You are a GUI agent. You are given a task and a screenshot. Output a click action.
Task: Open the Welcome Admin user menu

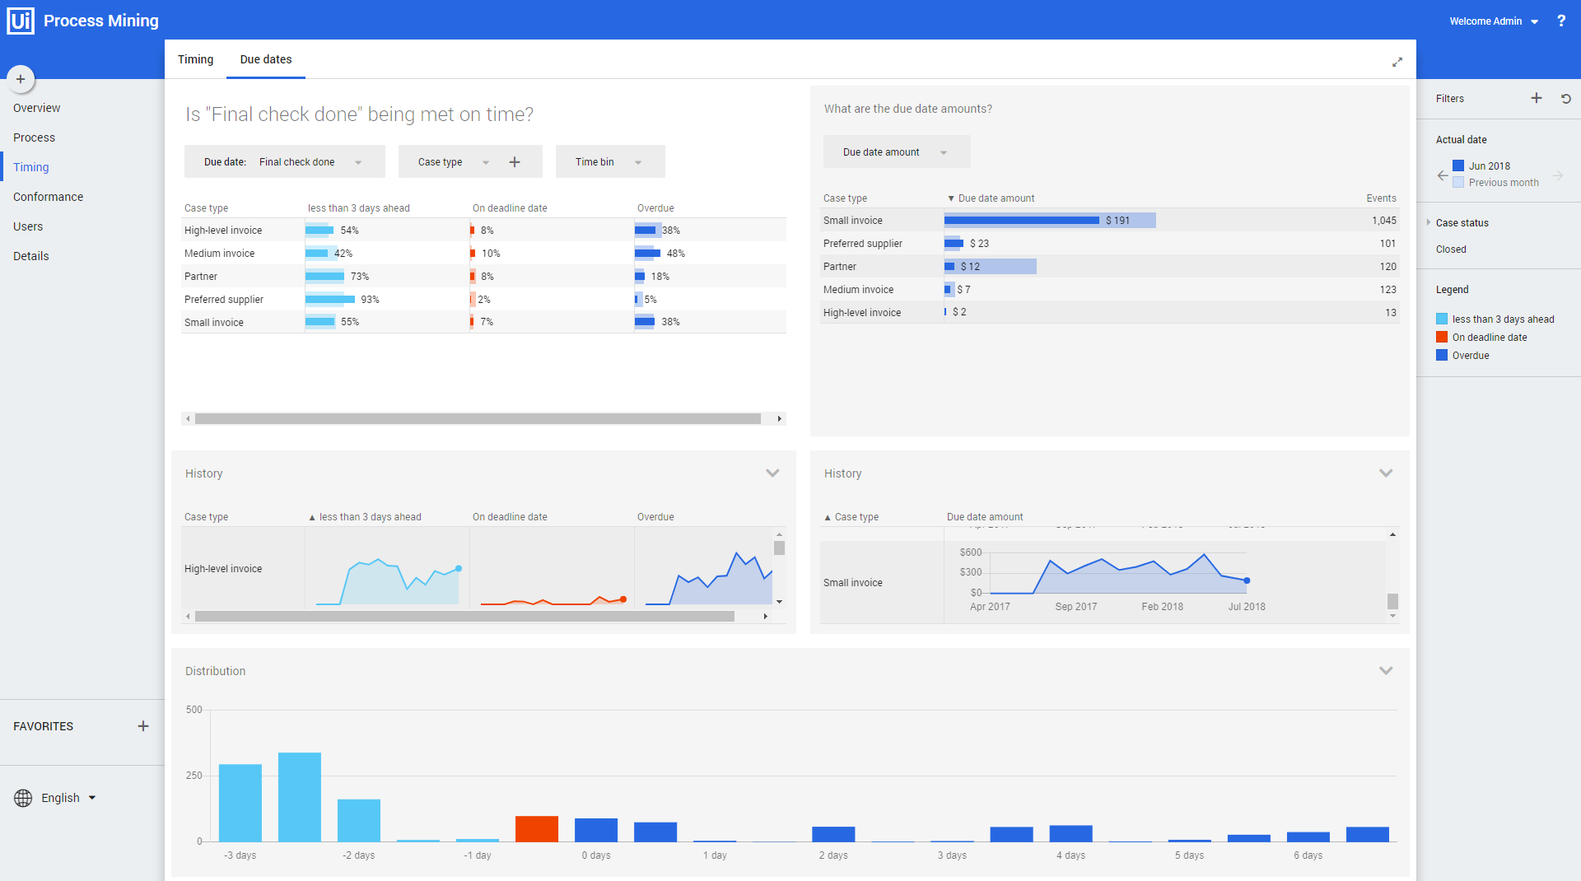coord(1494,21)
